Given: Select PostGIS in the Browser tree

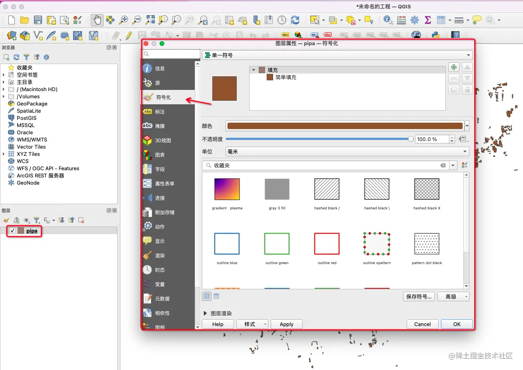Looking at the screenshot, I should pos(26,118).
